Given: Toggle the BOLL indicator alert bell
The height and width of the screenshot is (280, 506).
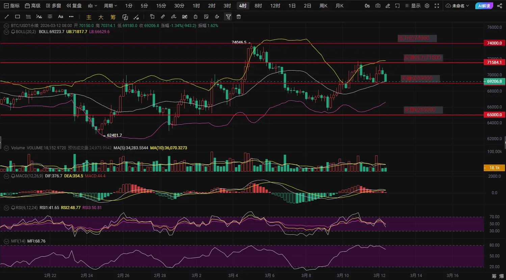Looking at the screenshot, I should pyautogui.click(x=13, y=32).
